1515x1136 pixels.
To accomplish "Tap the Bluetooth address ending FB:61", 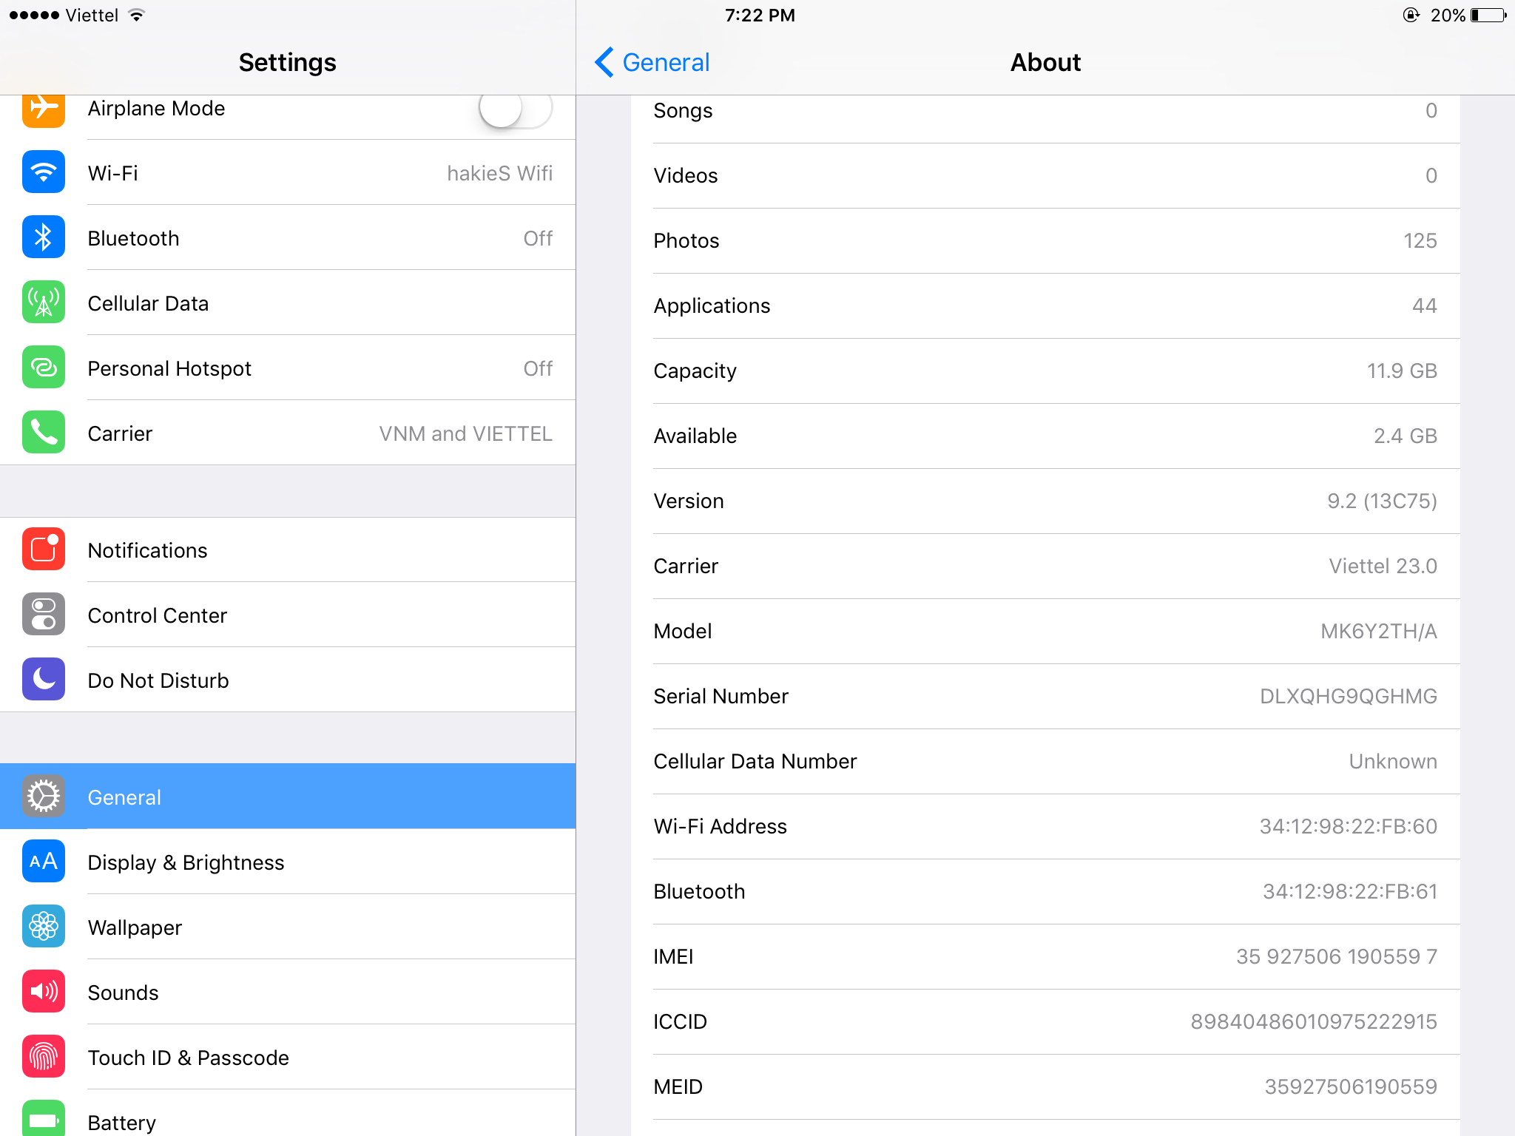I will point(1350,892).
